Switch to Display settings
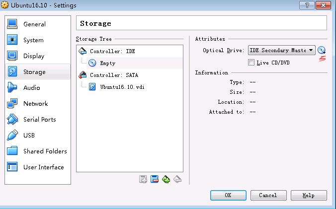The height and width of the screenshot is (209, 336). (x=38, y=56)
